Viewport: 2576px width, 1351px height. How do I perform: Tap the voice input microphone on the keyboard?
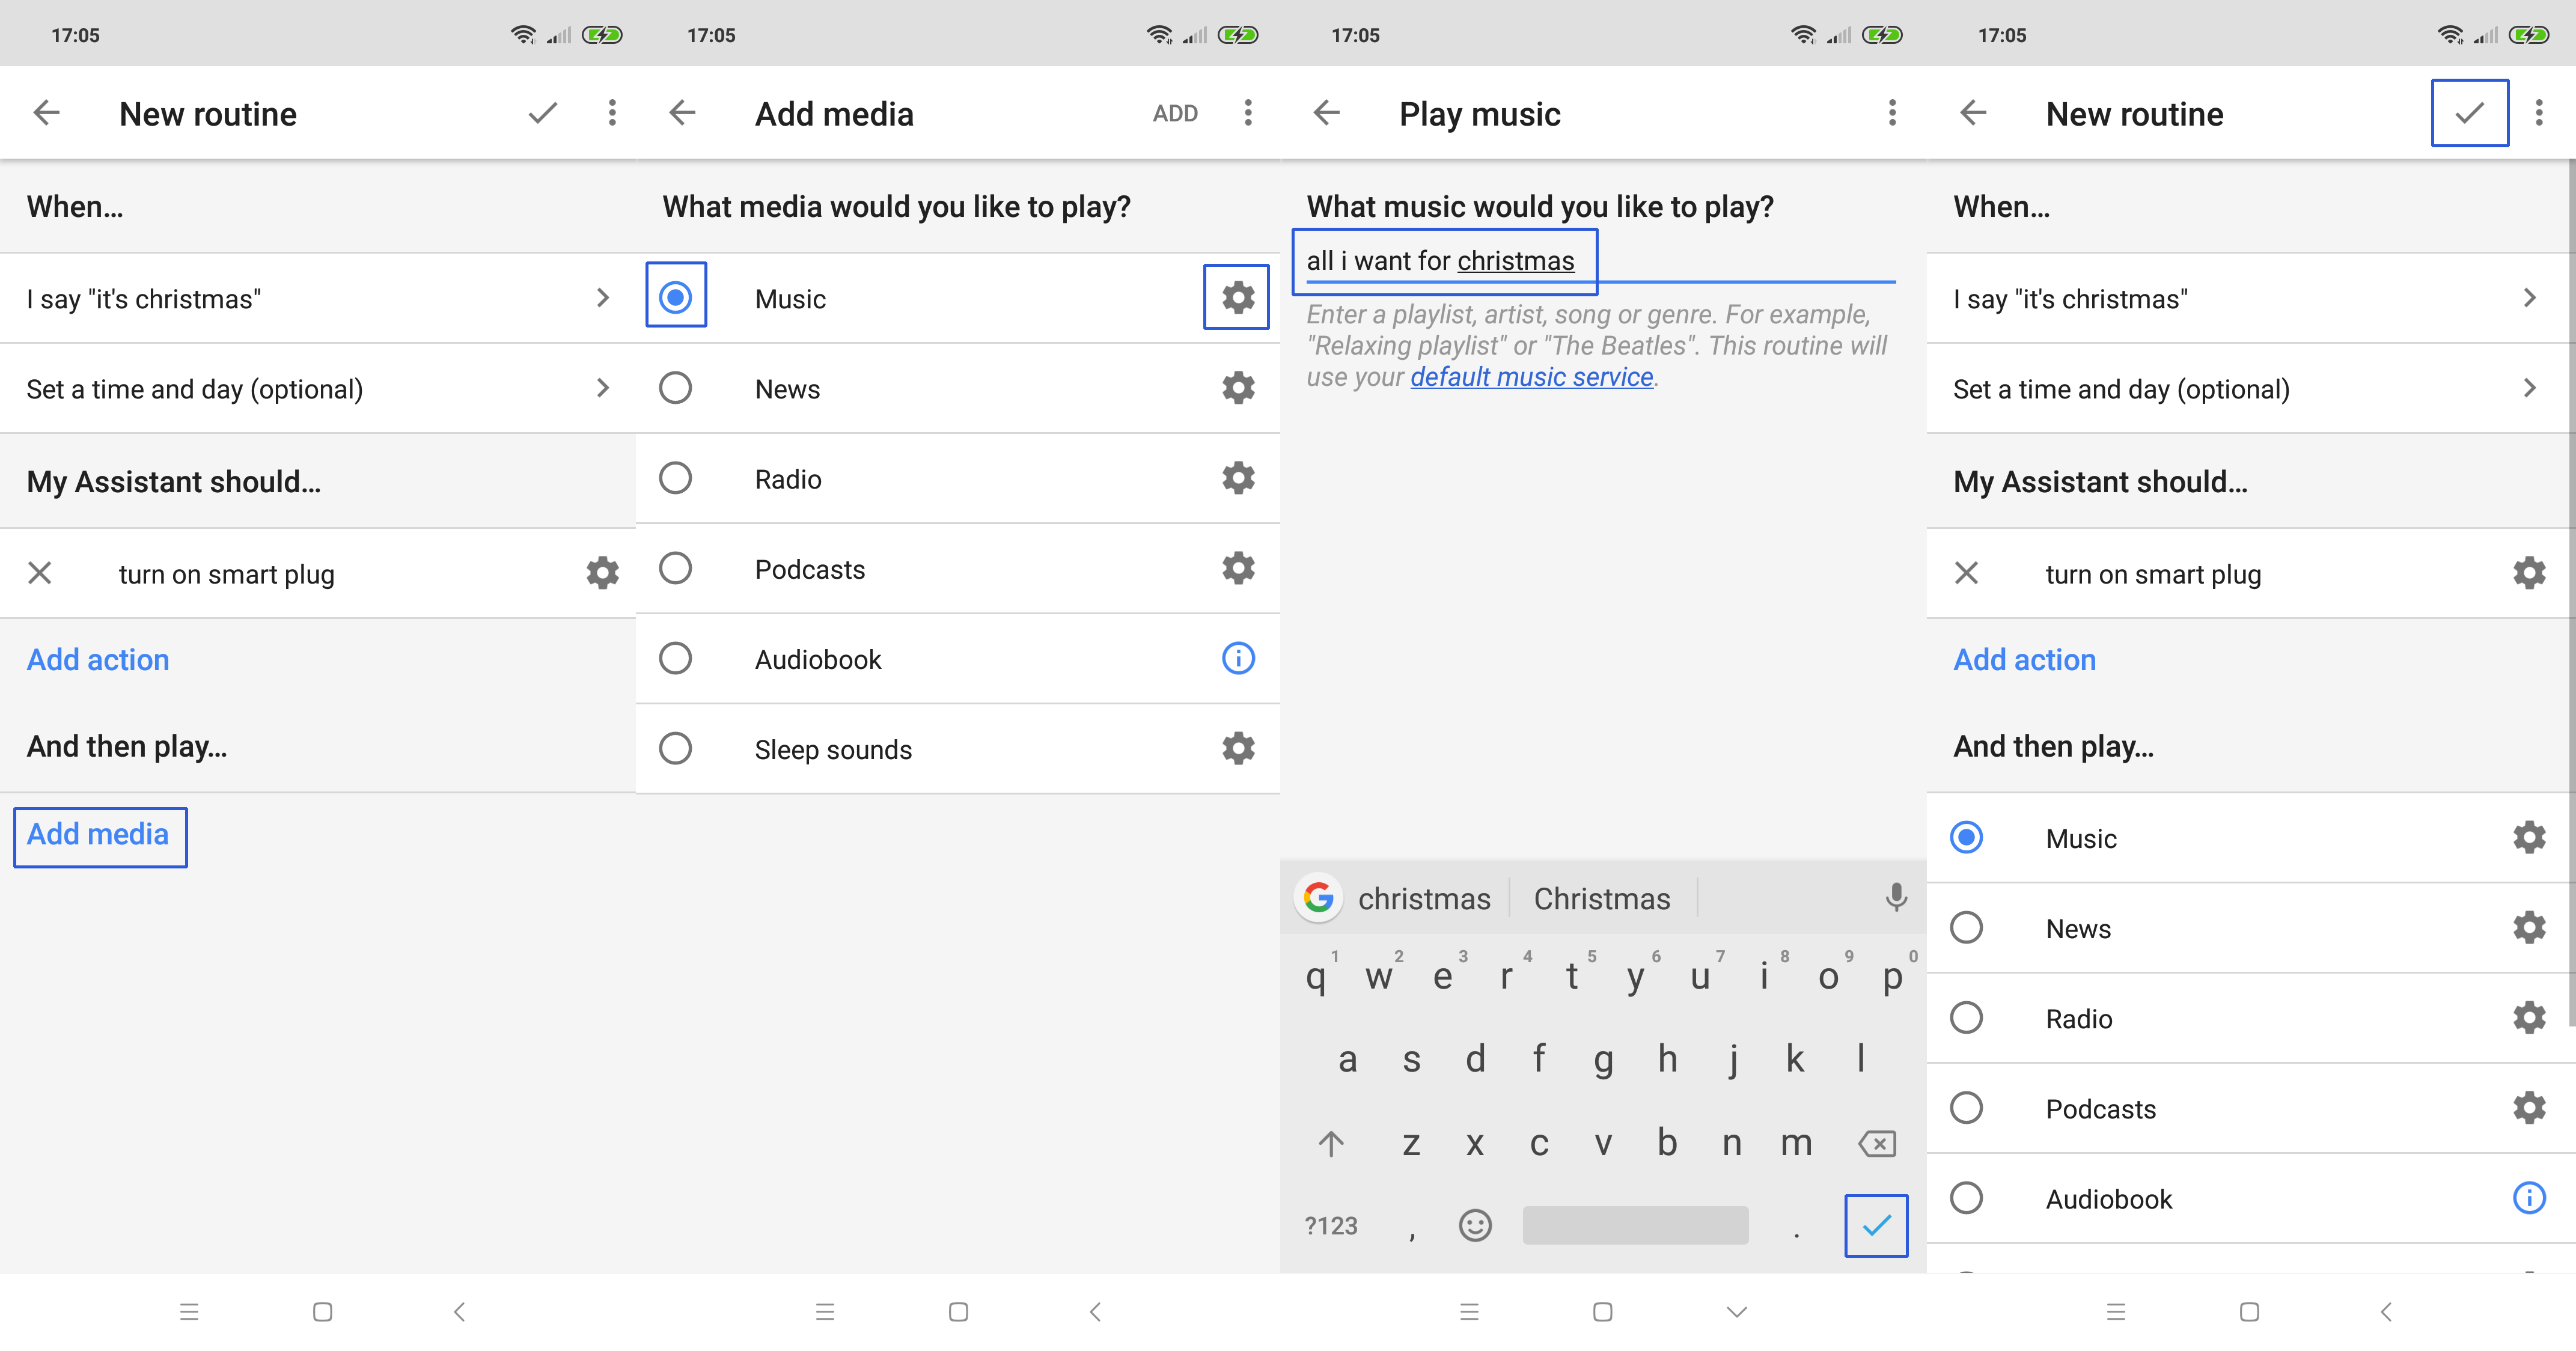1895,898
